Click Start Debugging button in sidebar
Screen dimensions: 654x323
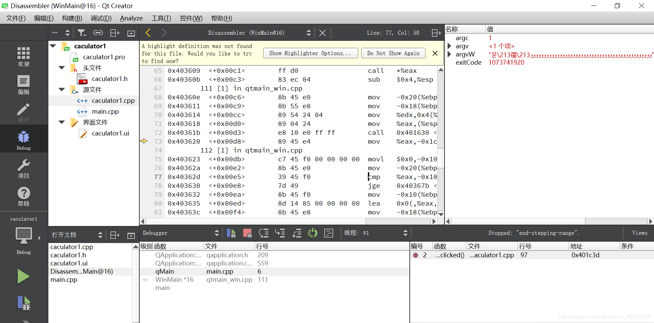pyautogui.click(x=24, y=303)
